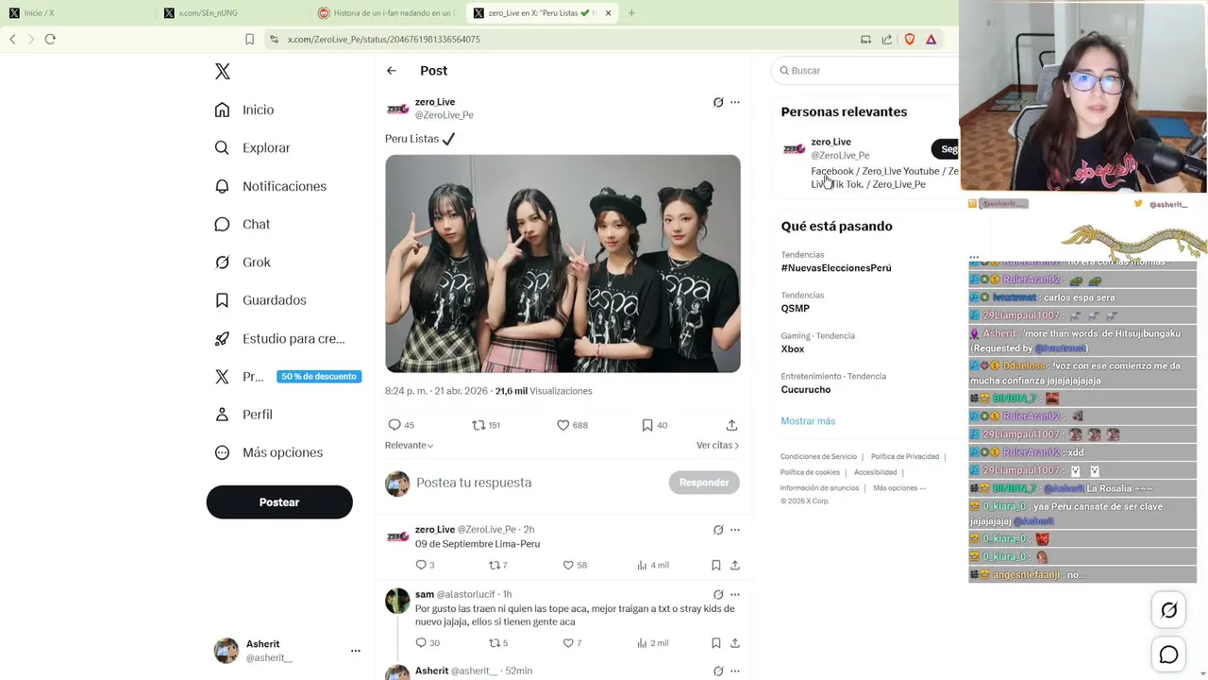Reload the page
Viewport: 1208px width, 680px height.
(x=50, y=40)
